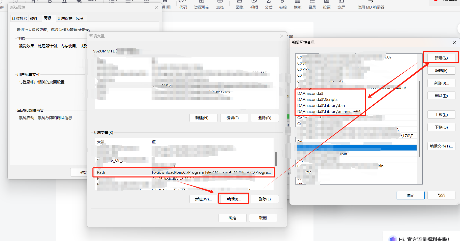This screenshot has width=460, height=241.
Task: Click 编辑(E)... under user variables
Action: (234, 118)
